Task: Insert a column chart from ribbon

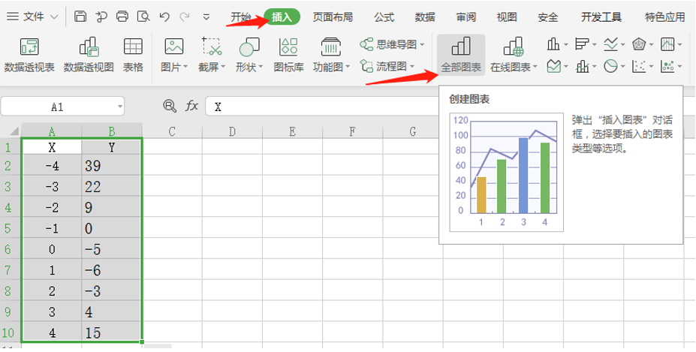Action: pyautogui.click(x=553, y=44)
